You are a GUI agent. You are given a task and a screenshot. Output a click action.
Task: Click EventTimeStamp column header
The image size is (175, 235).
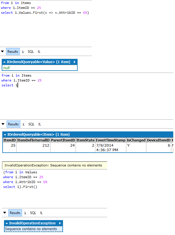[x=111, y=140]
